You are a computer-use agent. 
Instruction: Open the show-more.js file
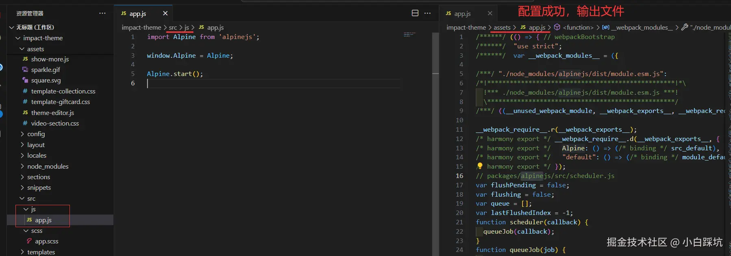click(x=50, y=59)
